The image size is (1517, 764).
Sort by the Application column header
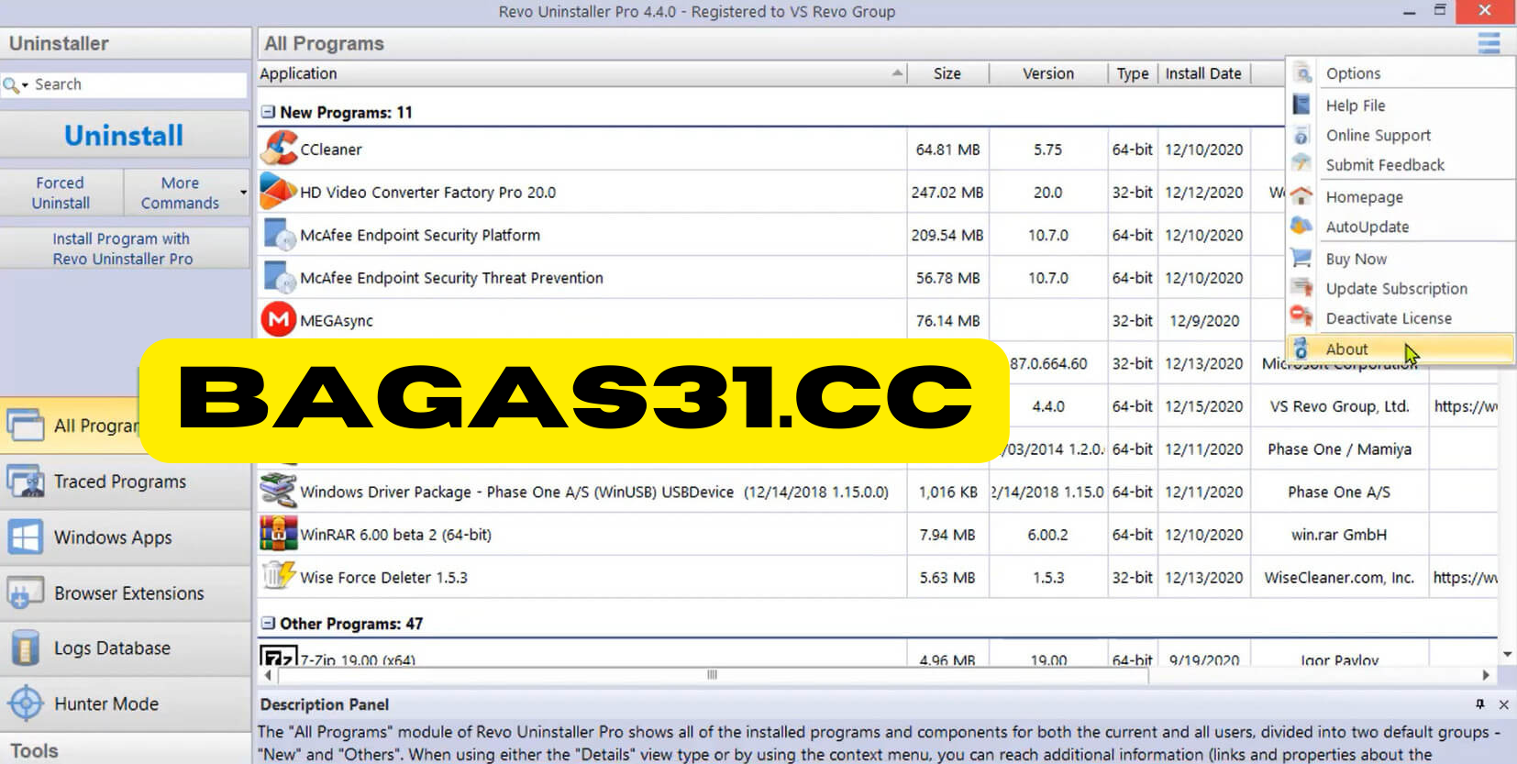pyautogui.click(x=582, y=73)
